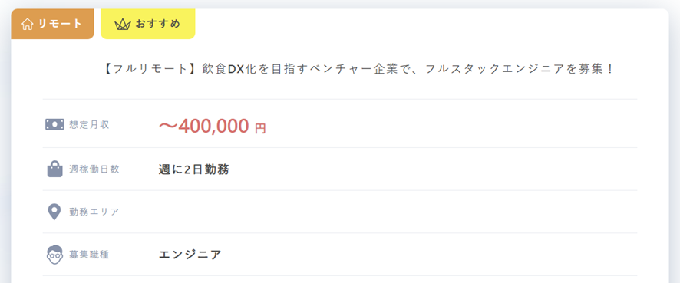Click the 【フルリモート】 bracket text in title
Screen dimensions: 680x283
(153, 69)
